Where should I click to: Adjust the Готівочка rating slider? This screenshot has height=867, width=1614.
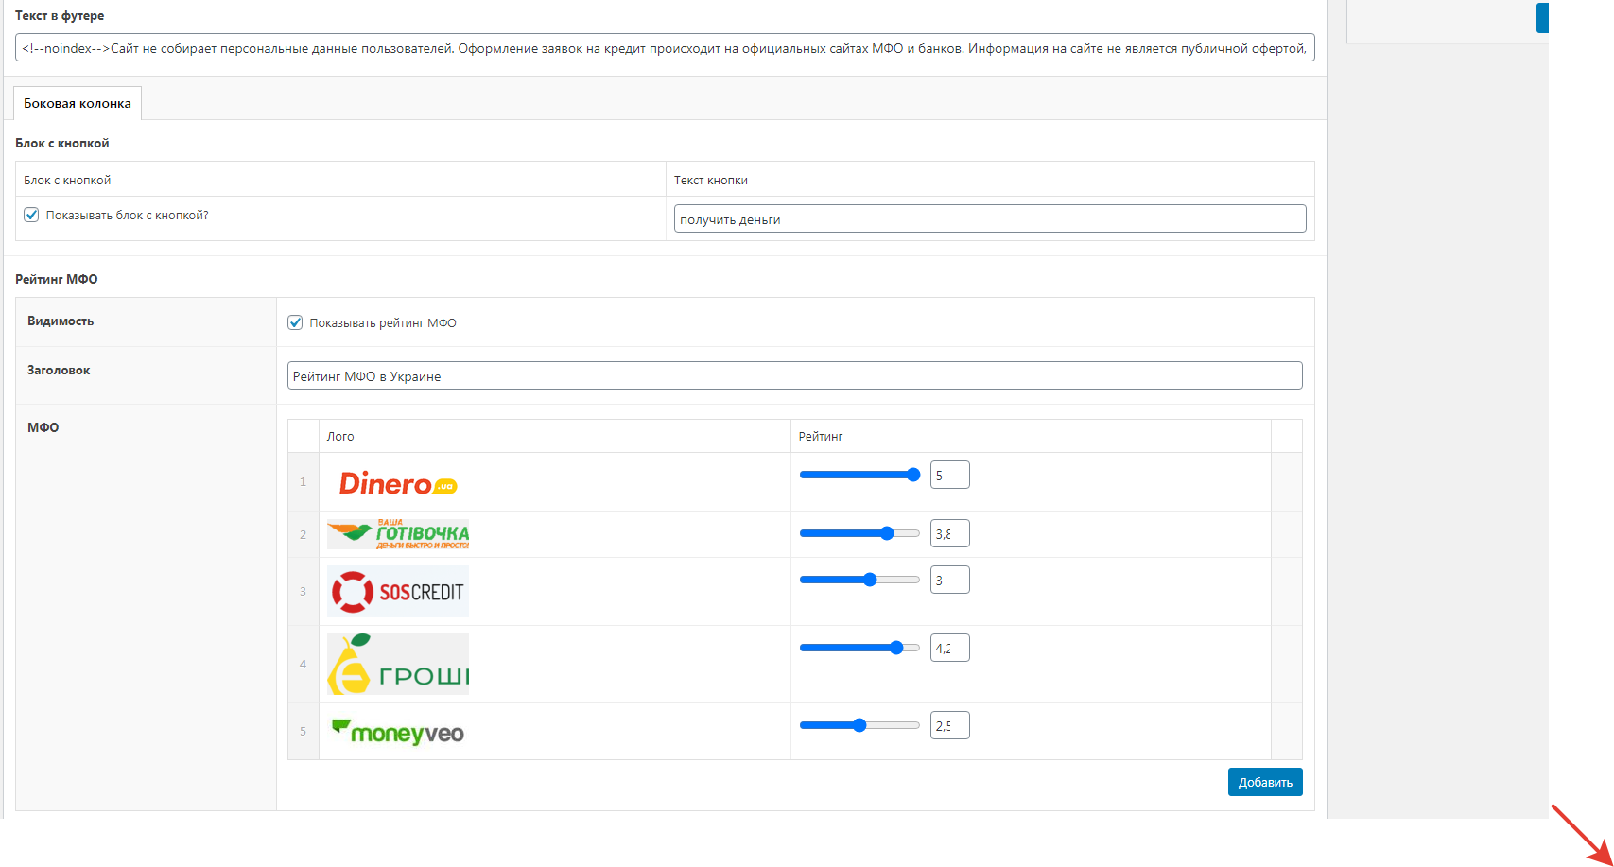[859, 533]
